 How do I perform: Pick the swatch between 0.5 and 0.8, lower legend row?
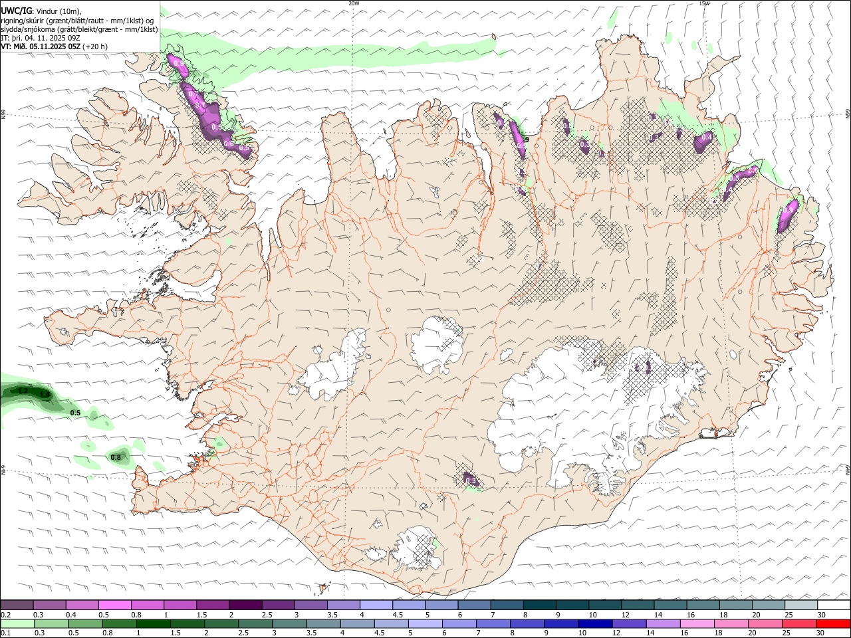(x=85, y=624)
